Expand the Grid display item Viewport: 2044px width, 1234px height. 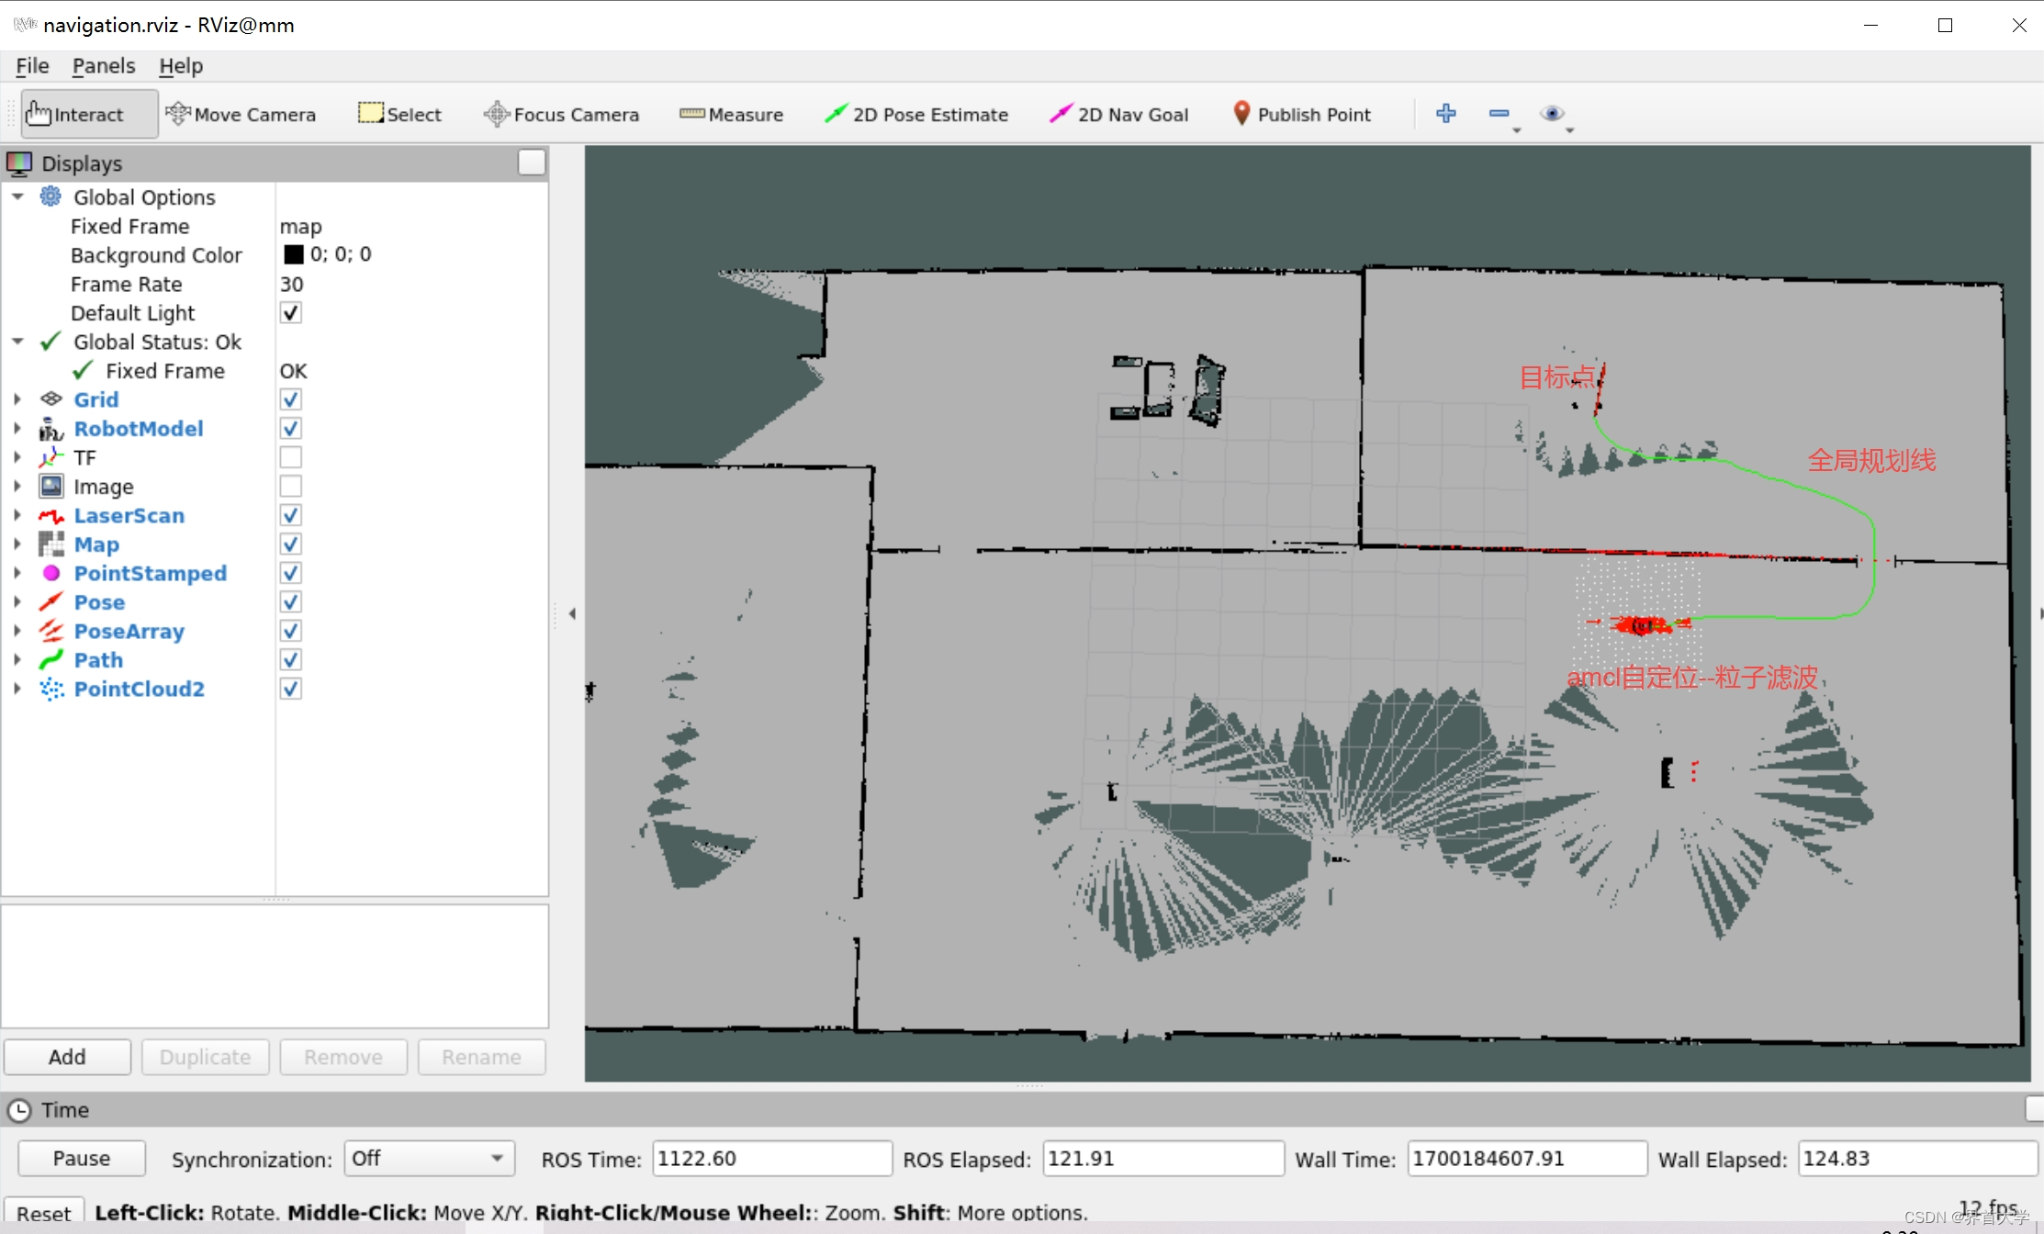coord(17,400)
